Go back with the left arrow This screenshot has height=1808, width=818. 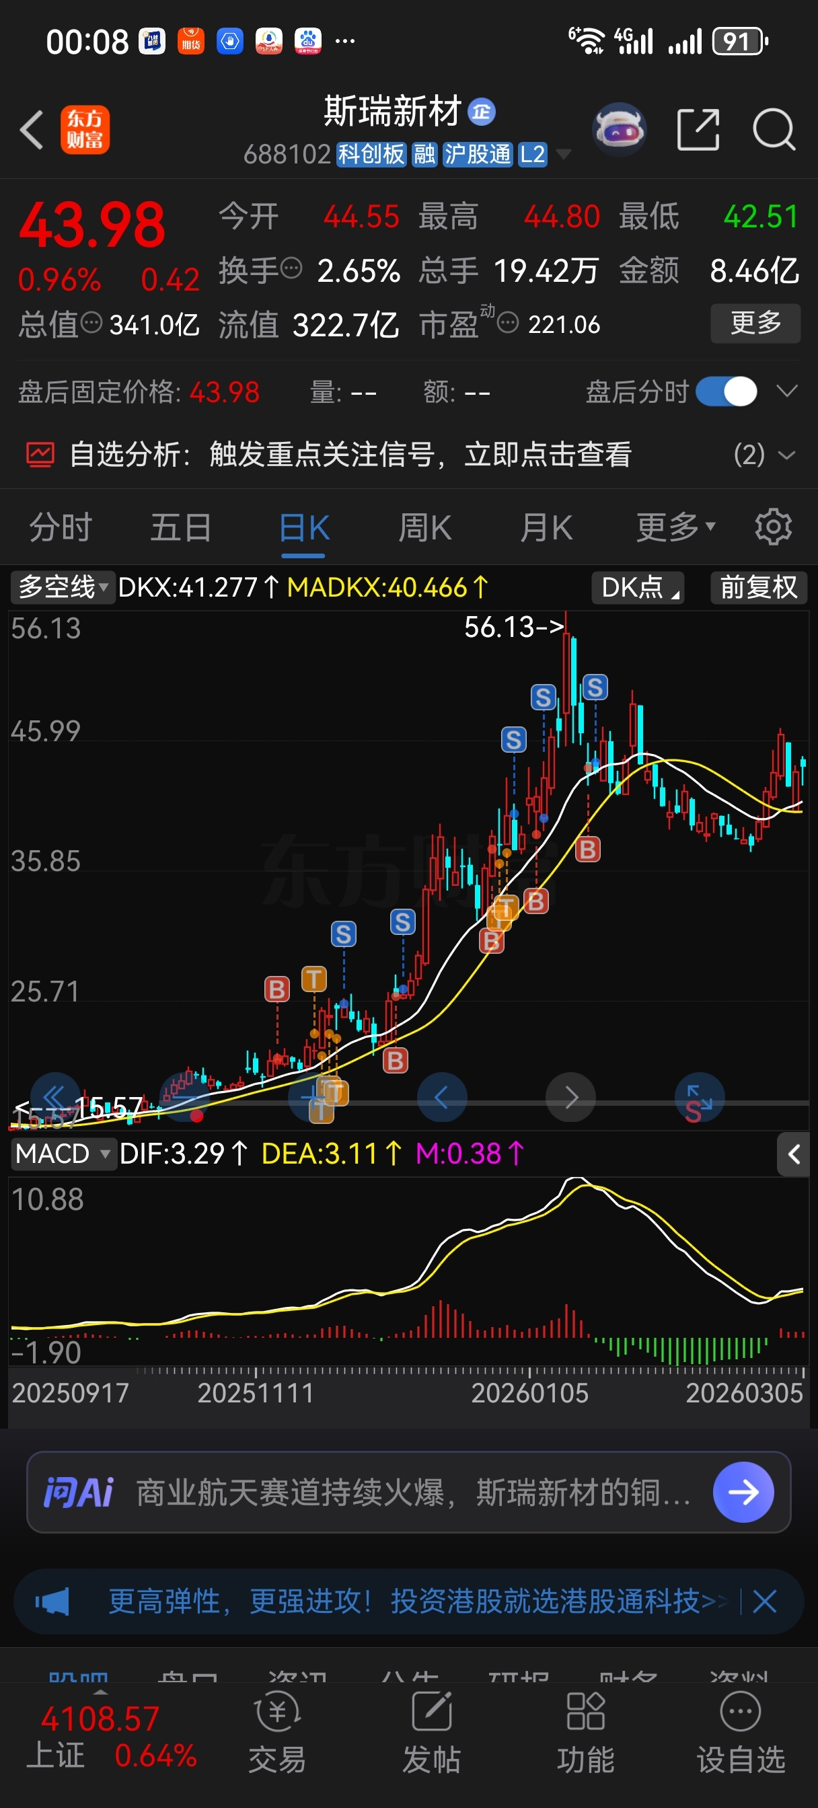click(32, 130)
